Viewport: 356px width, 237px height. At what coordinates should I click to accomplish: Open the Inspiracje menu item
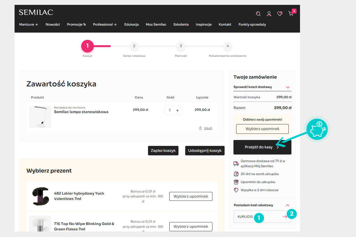204,25
